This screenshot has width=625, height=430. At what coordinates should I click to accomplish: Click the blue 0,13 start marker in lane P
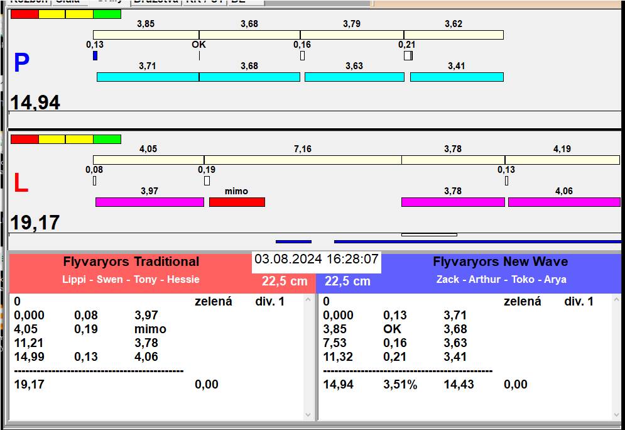pyautogui.click(x=95, y=56)
